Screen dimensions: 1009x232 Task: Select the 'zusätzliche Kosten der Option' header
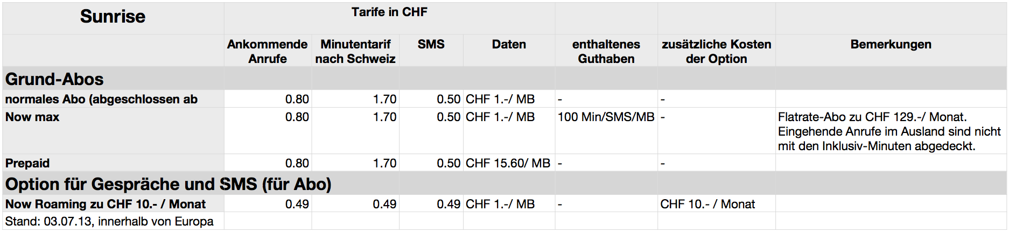coord(716,51)
